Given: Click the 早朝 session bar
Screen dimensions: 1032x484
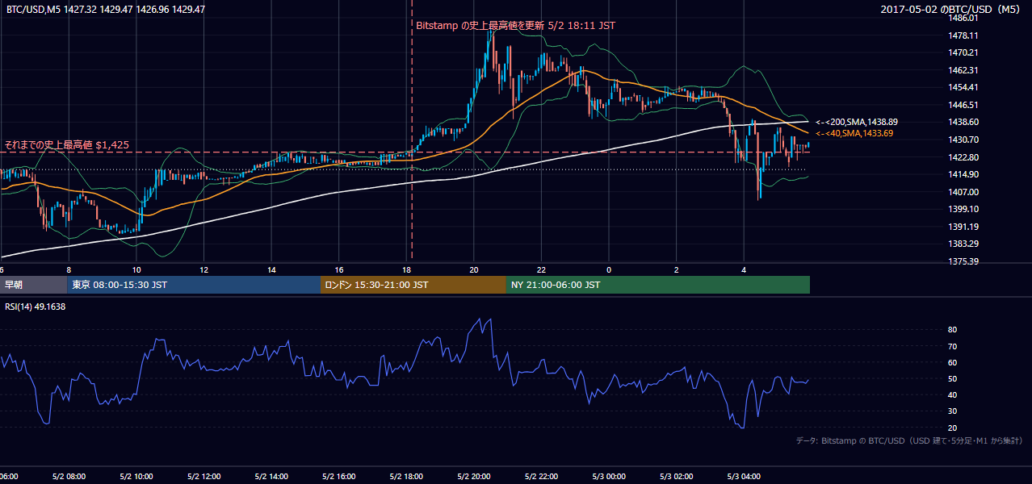Looking at the screenshot, I should click(x=33, y=285).
